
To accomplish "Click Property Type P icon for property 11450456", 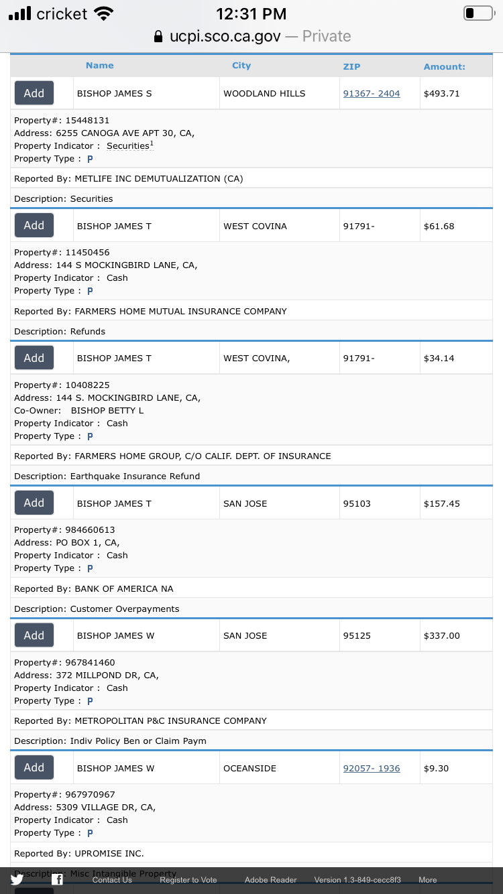I will [90, 291].
